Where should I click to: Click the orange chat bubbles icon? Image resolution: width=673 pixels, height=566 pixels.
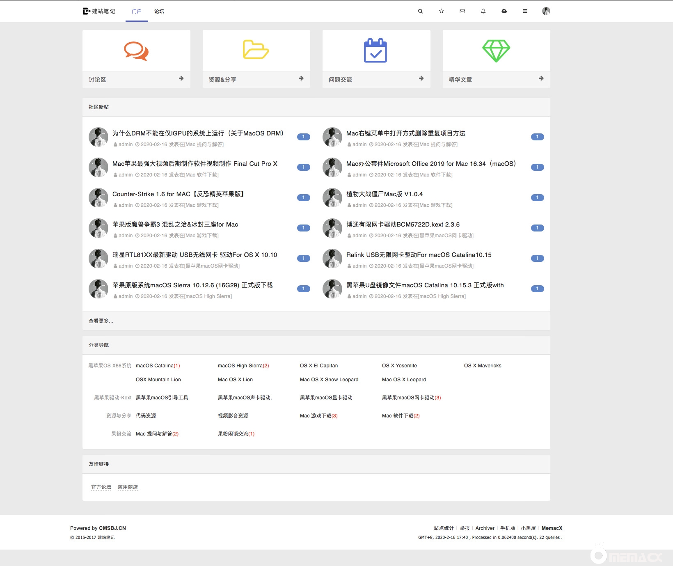point(136,51)
